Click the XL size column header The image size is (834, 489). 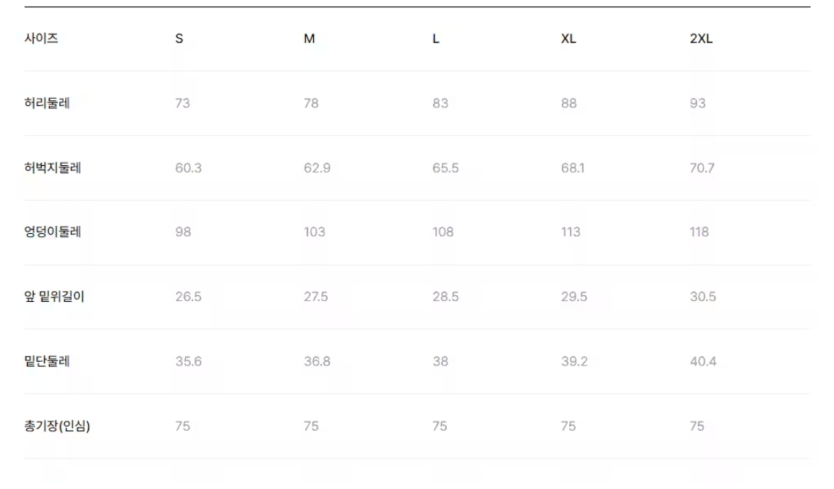point(568,39)
